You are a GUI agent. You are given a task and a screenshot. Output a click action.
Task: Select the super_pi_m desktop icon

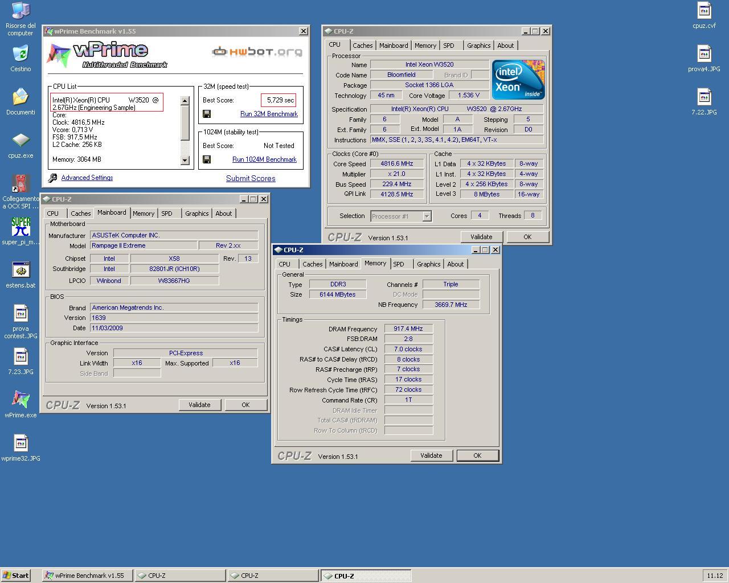21,232
